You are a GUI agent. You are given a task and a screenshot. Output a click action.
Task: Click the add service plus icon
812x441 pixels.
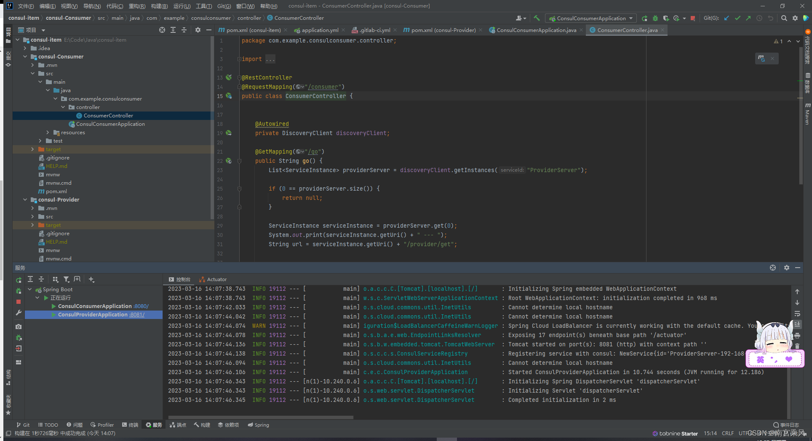[x=91, y=279]
